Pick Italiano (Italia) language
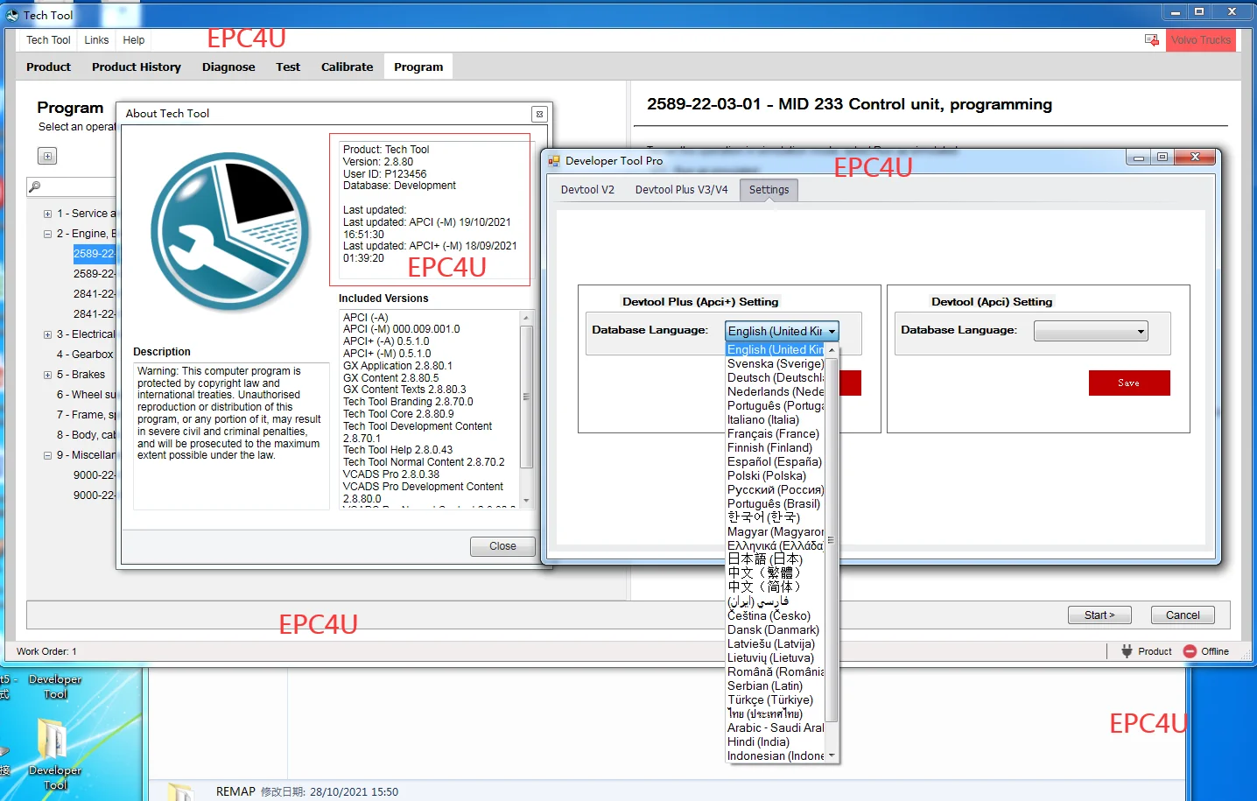Screen dimensions: 1257x801 [x=776, y=420]
